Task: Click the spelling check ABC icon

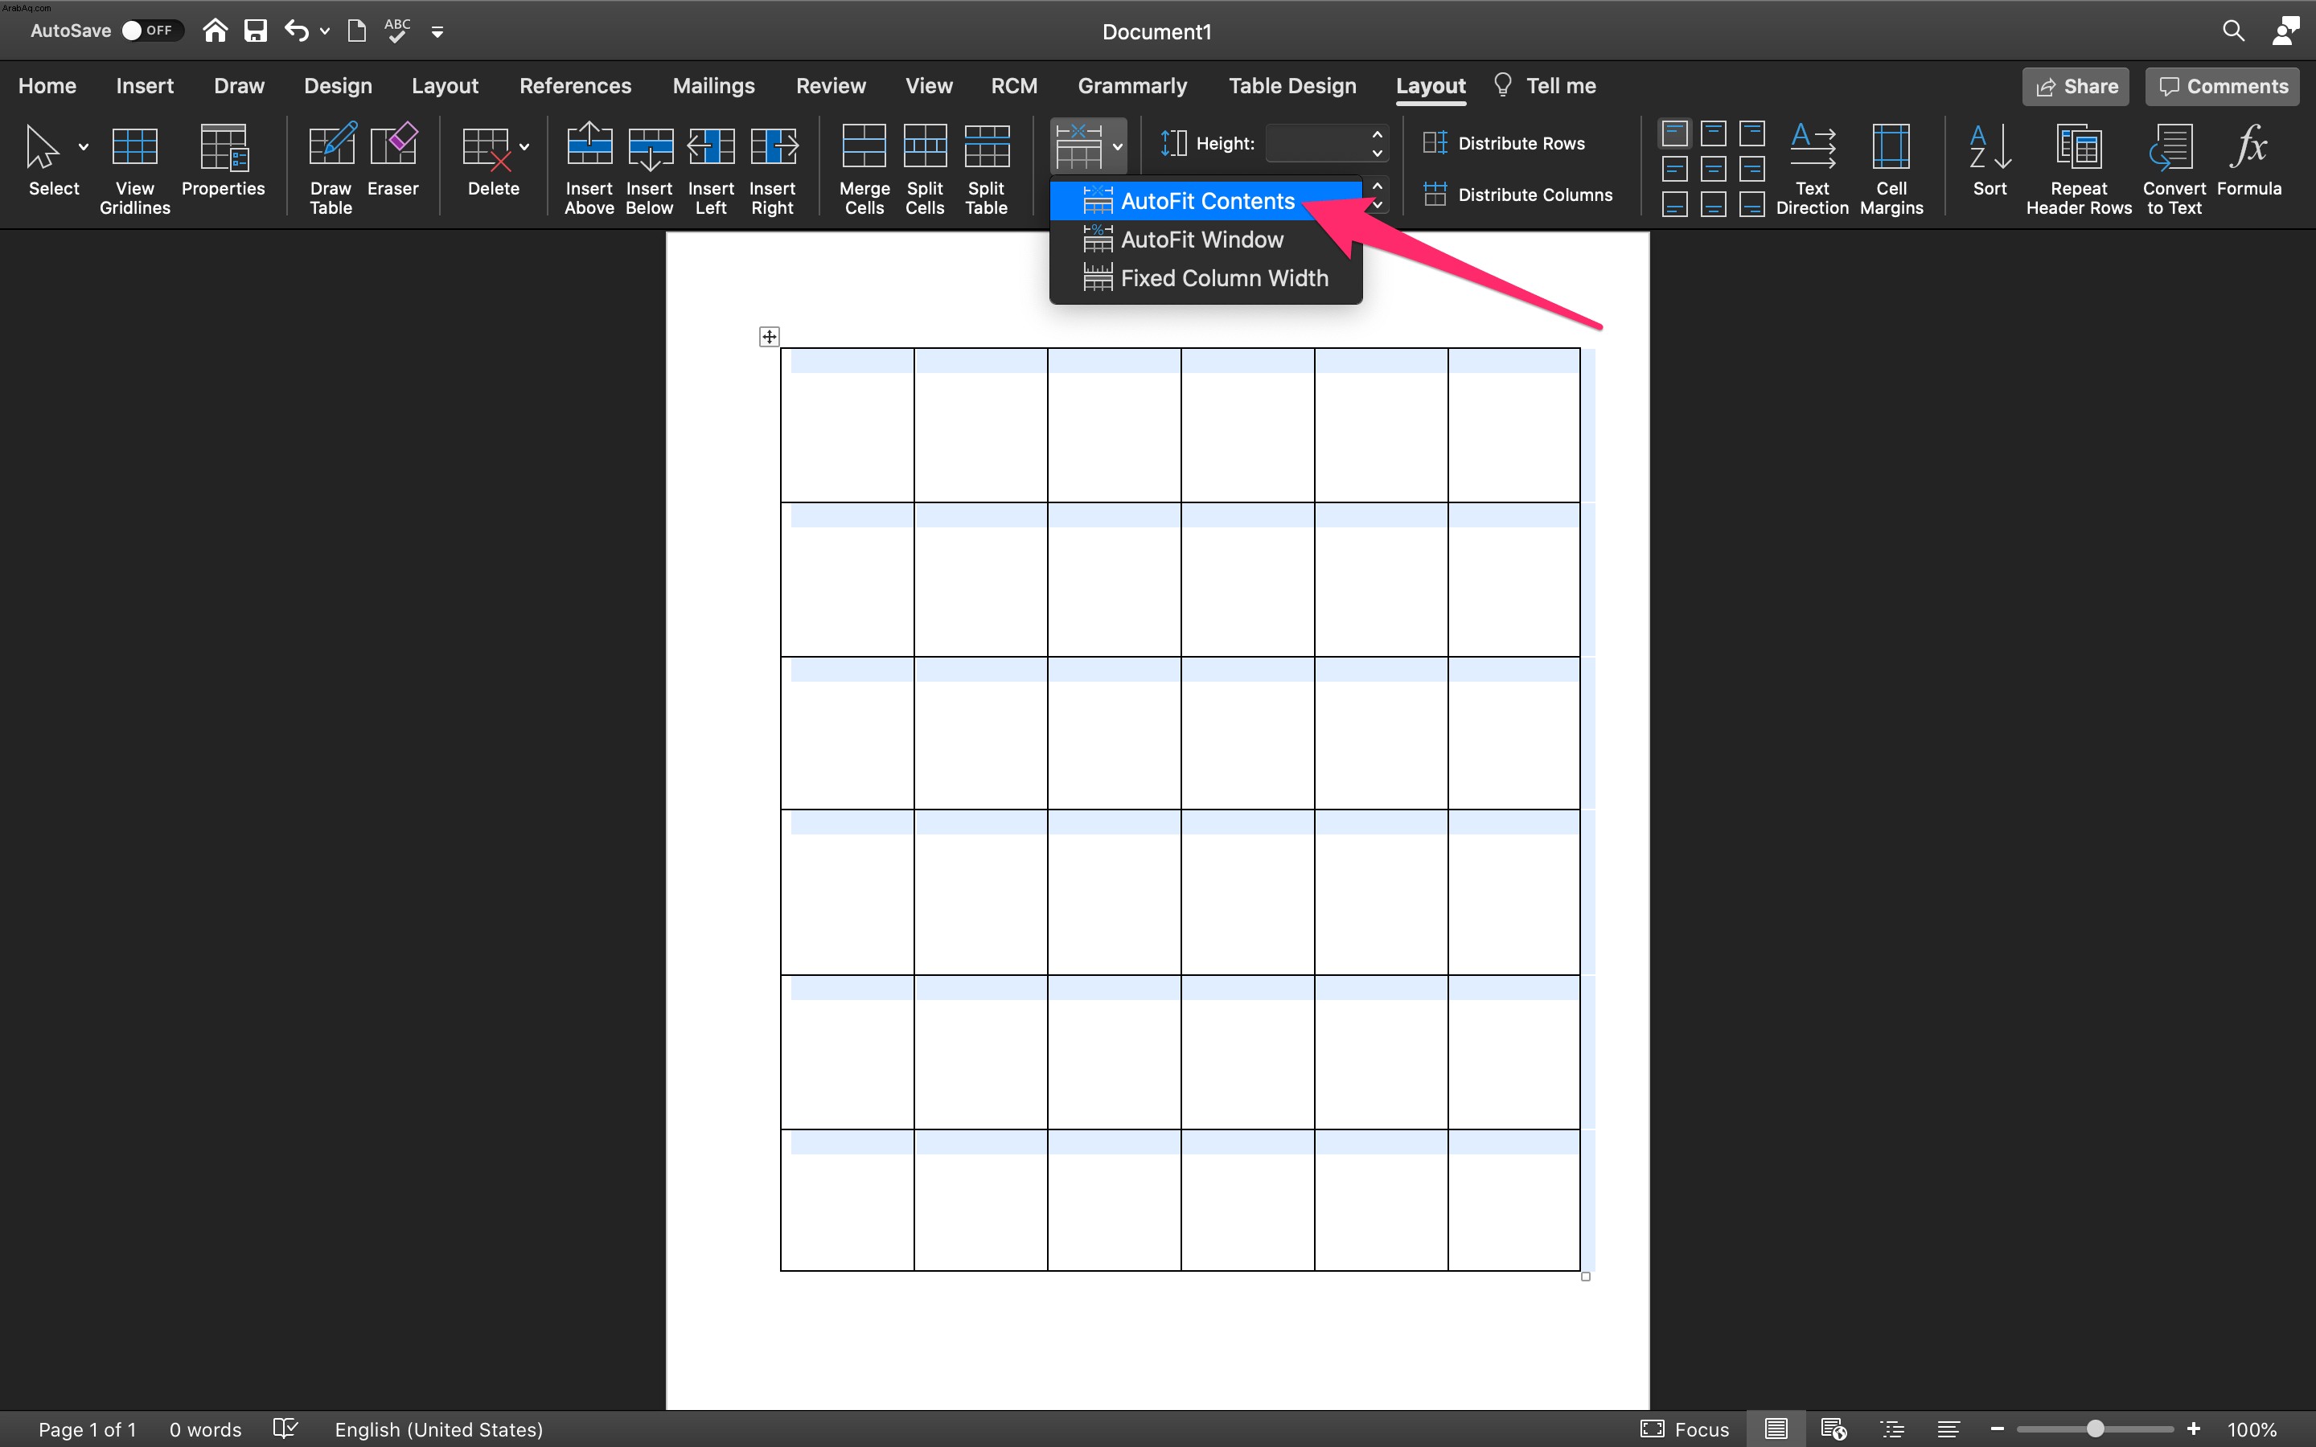Action: point(397,31)
